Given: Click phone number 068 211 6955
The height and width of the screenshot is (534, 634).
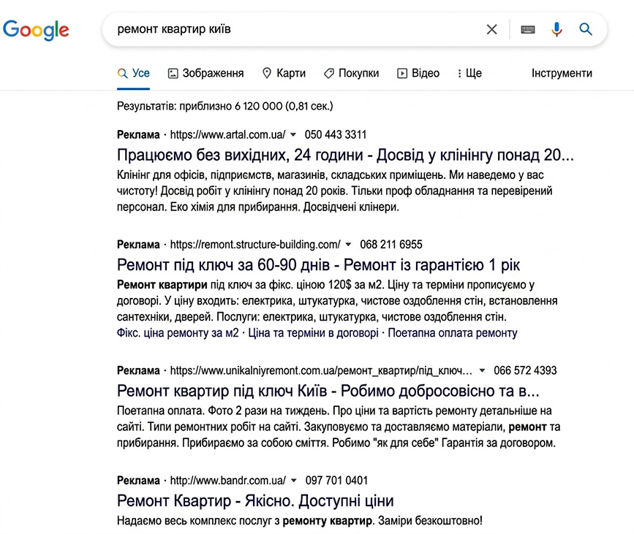Looking at the screenshot, I should (391, 245).
